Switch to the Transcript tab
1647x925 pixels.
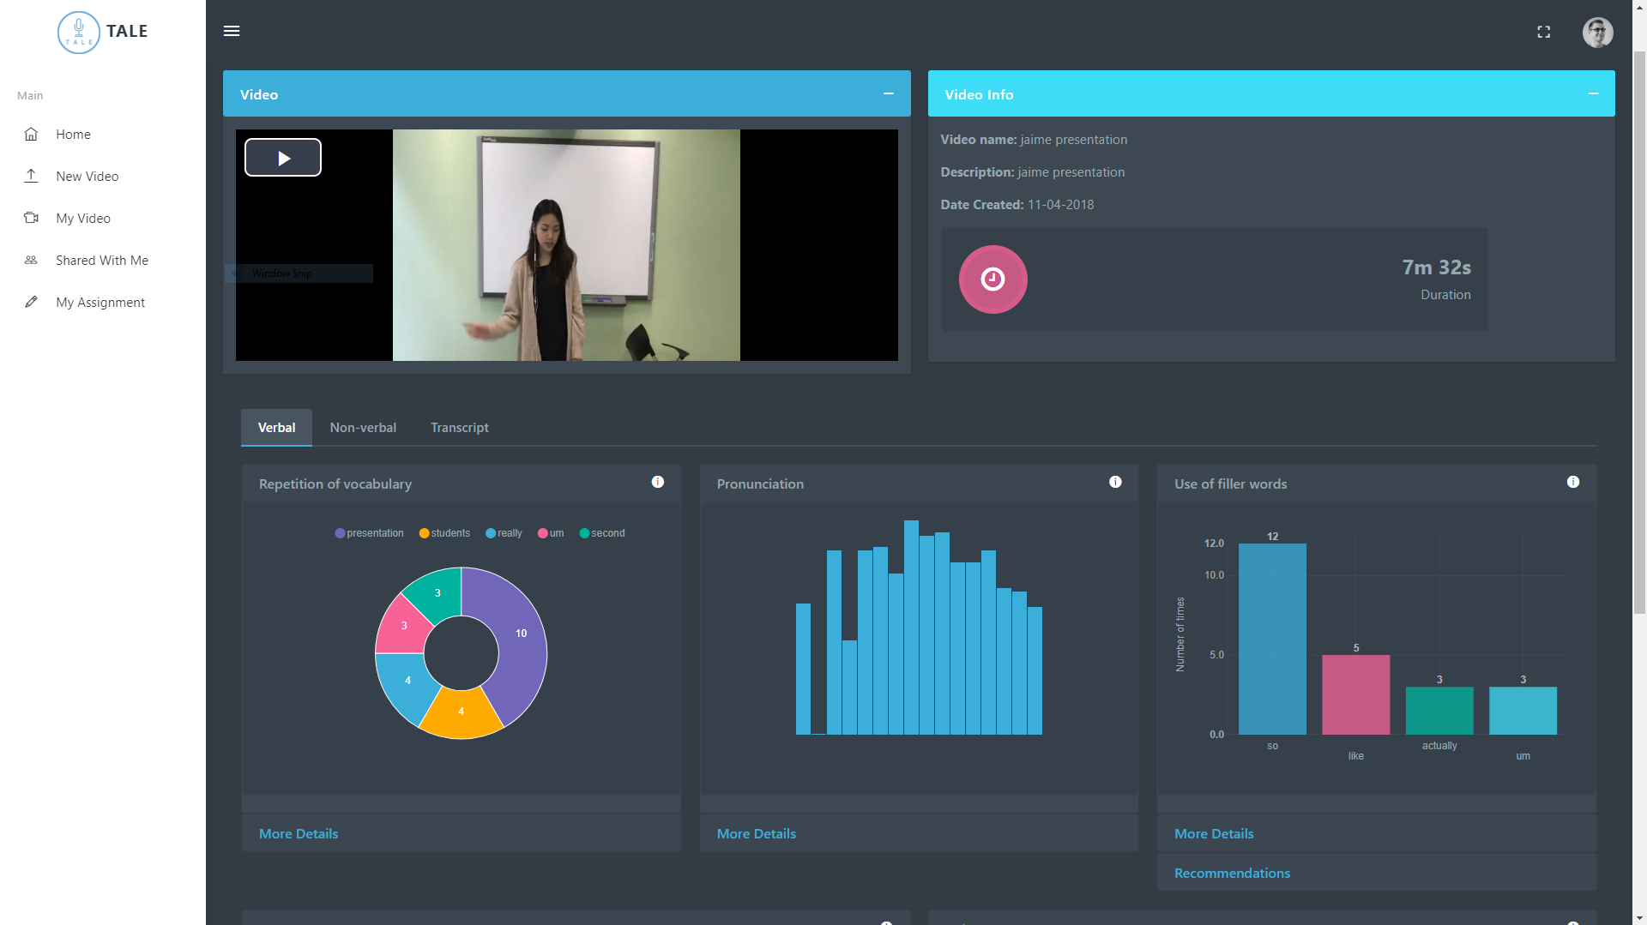click(x=459, y=427)
